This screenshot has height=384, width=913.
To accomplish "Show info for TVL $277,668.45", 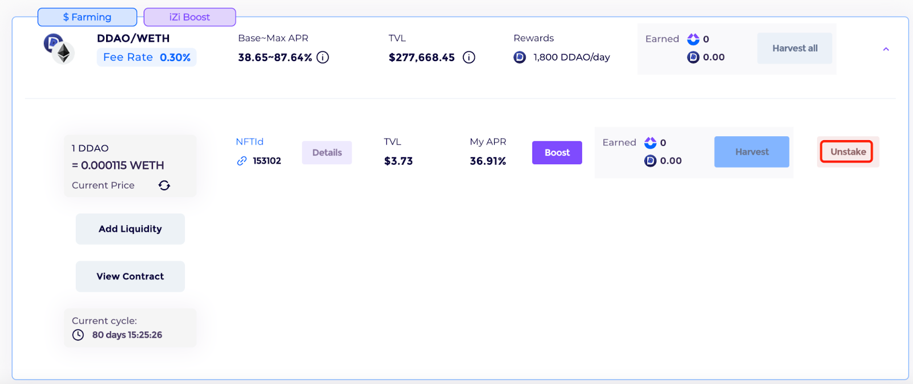I will click(x=469, y=58).
